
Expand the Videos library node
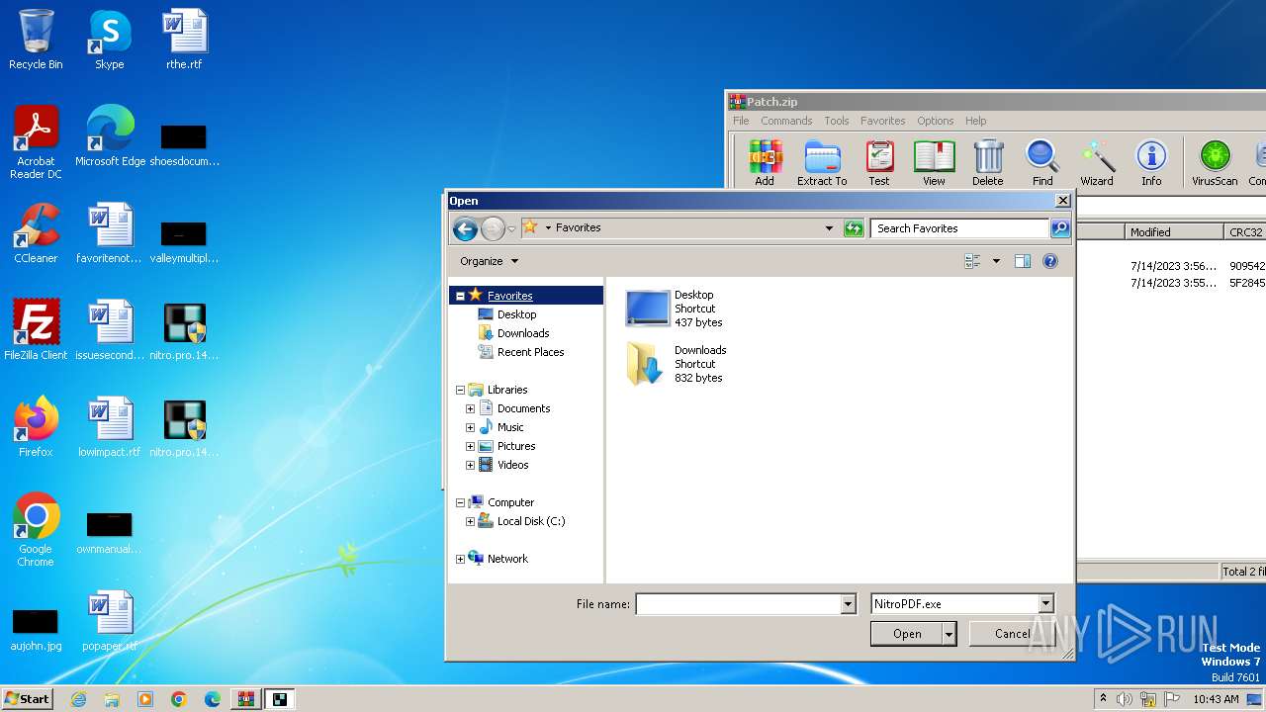click(470, 465)
